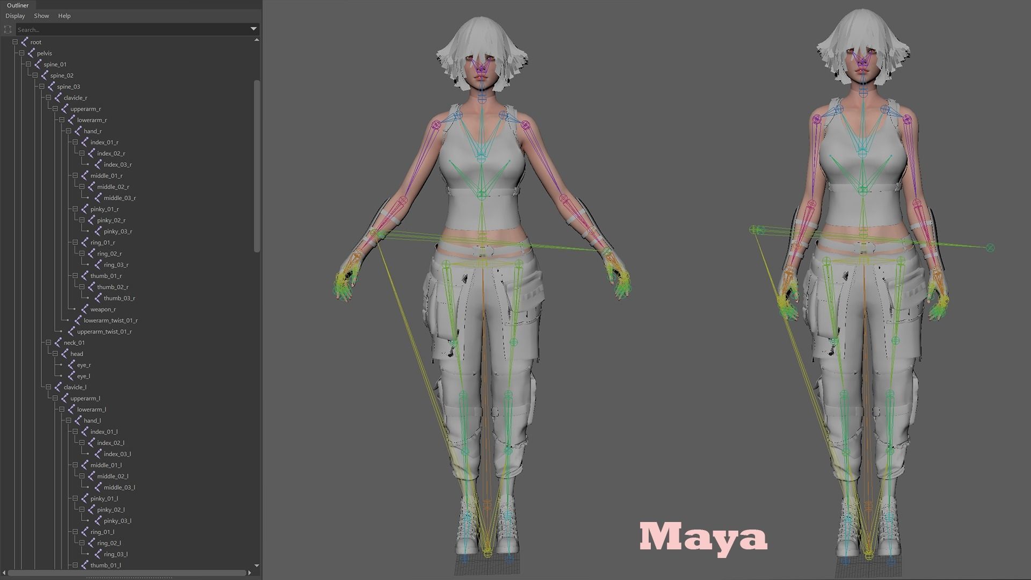Viewport: 1031px width, 580px height.
Task: Click the joint icon of upperarm_r
Action: [x=65, y=109]
